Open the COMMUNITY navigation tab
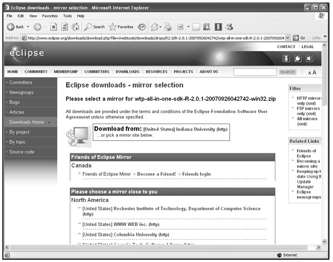The width and height of the screenshot is (333, 262). click(36, 72)
